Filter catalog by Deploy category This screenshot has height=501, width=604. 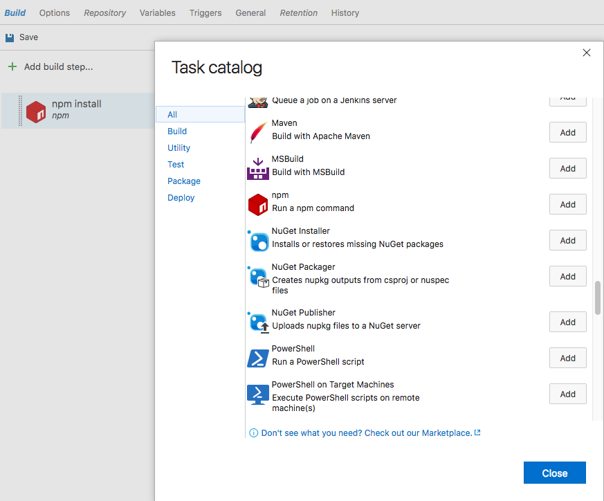point(181,197)
